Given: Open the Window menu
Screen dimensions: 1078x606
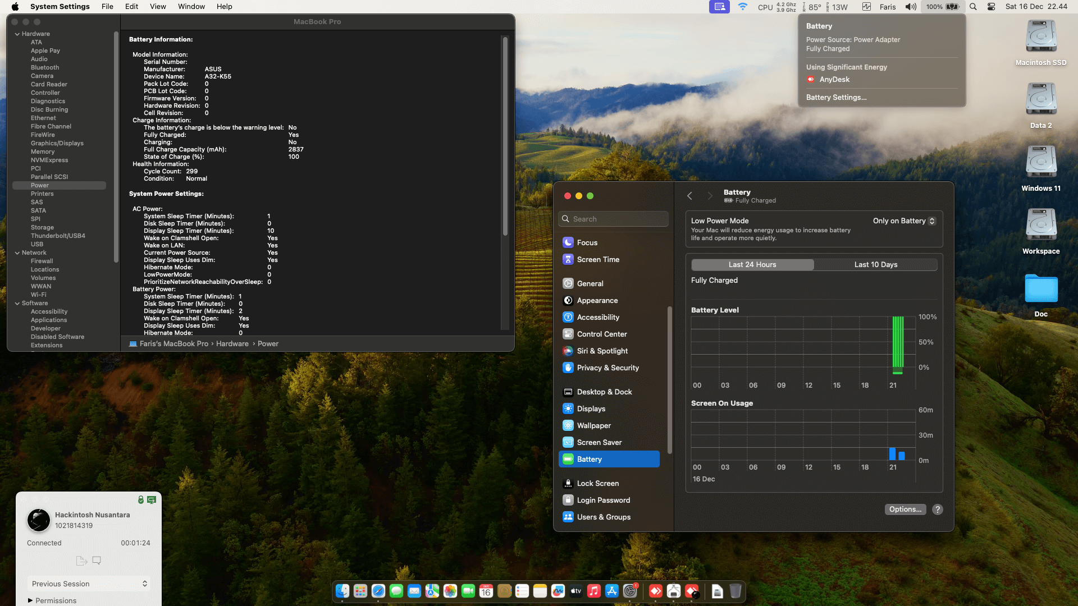Looking at the screenshot, I should pos(191,7).
